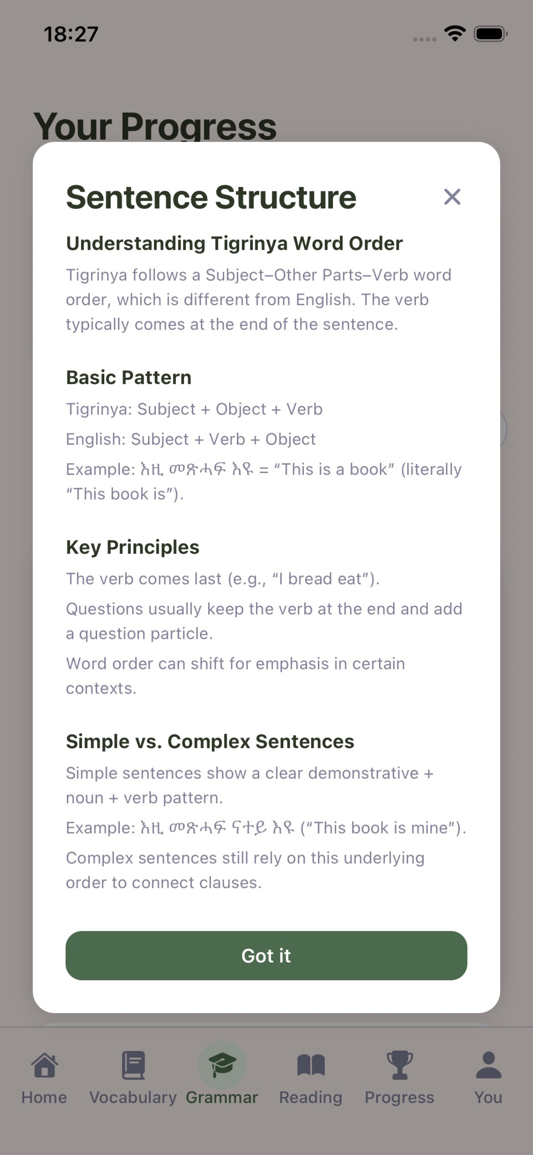Tap the Sentence Structure dialog title
Image resolution: width=533 pixels, height=1155 pixels.
click(x=211, y=197)
